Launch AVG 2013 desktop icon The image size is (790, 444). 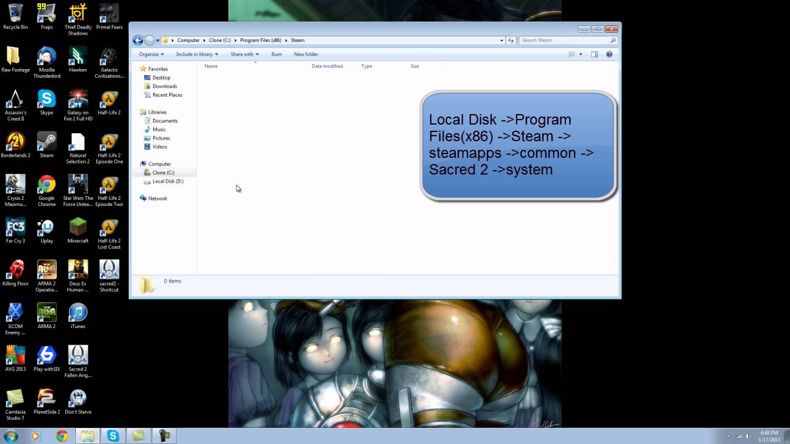click(x=15, y=359)
